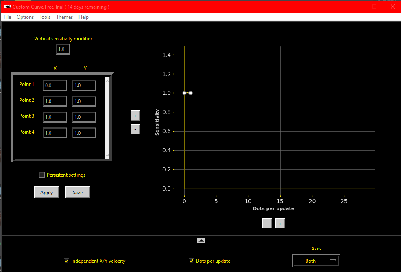Click the Point 4 X value field
The height and width of the screenshot is (272, 401).
[55, 133]
